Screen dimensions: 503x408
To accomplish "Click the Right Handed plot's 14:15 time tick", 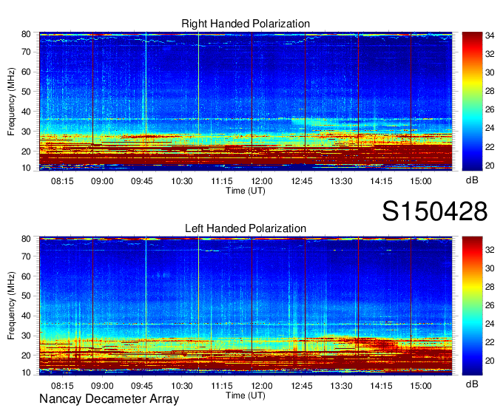I will [381, 181].
